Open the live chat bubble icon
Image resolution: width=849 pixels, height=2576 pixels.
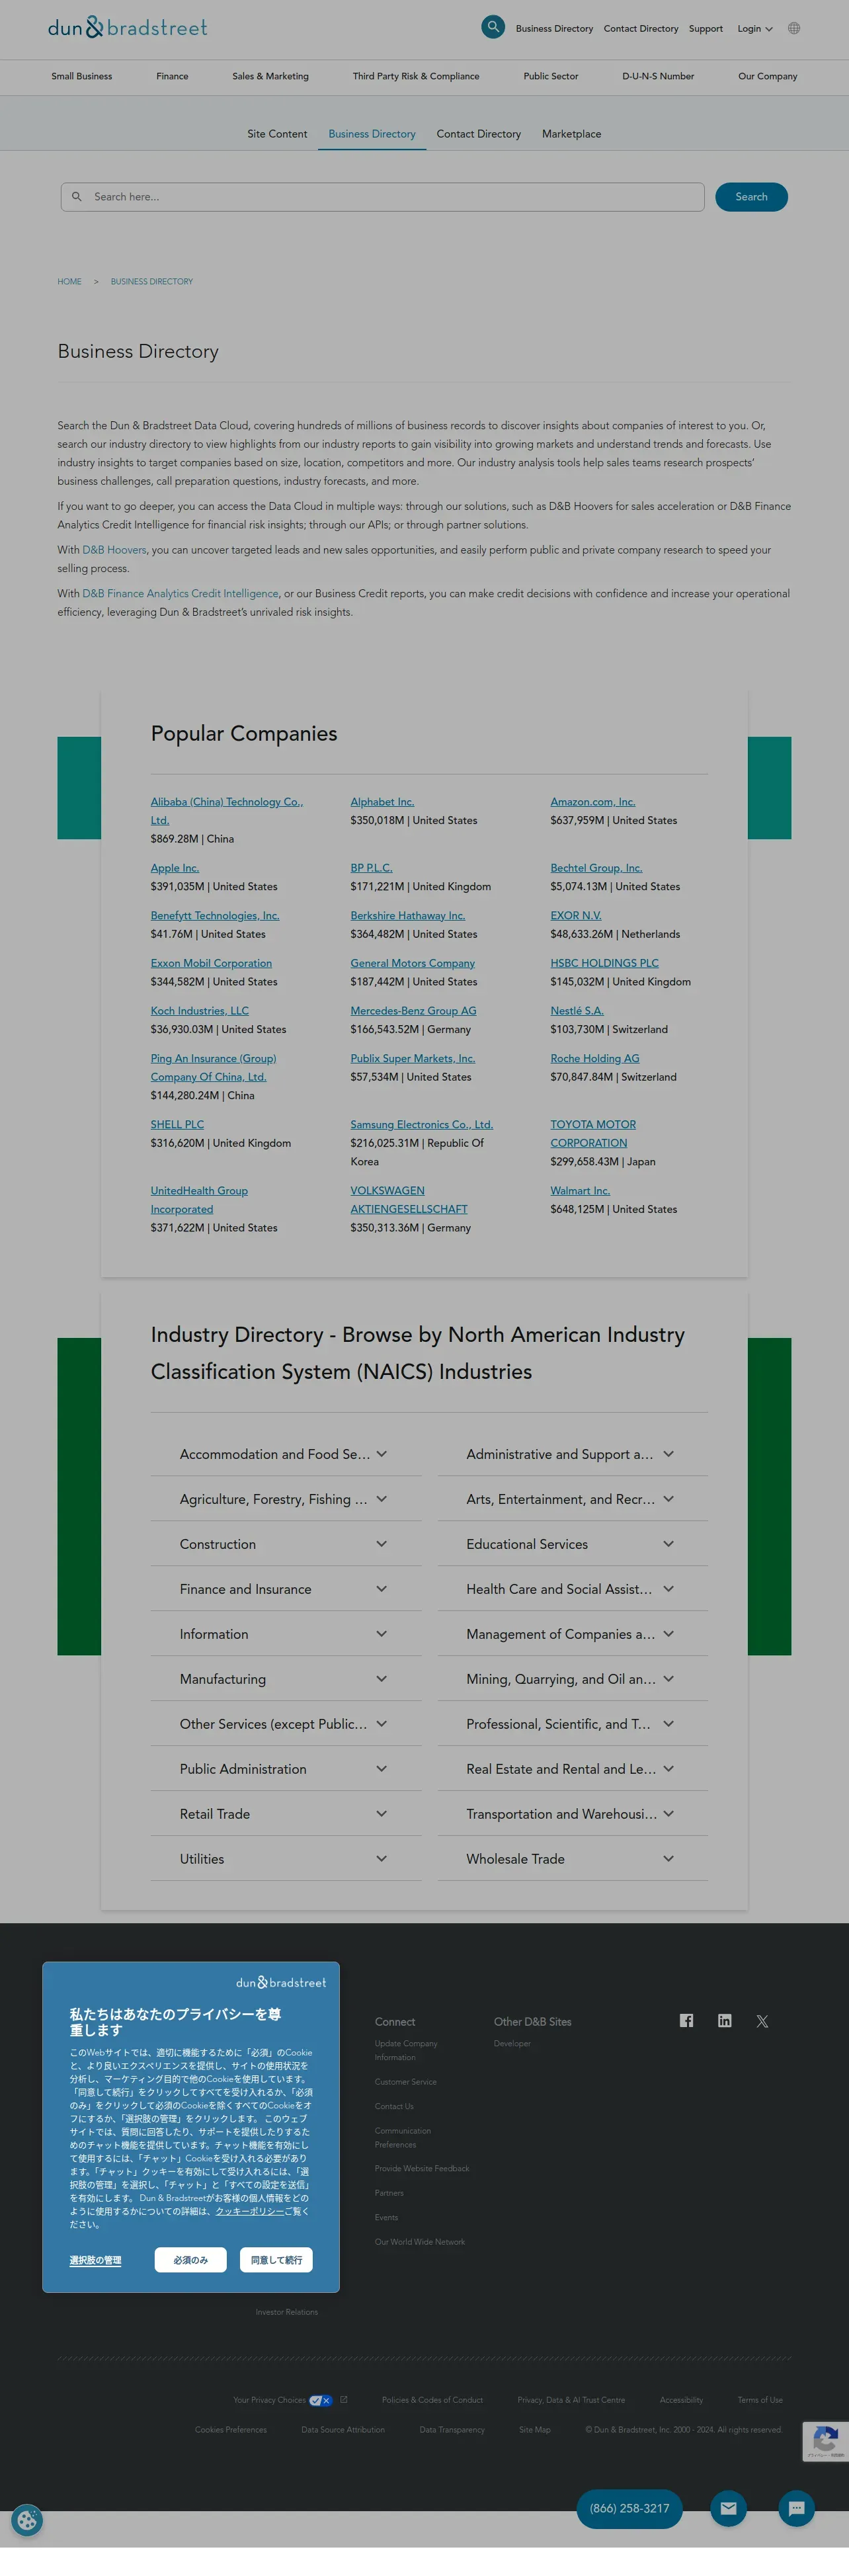tap(797, 2508)
